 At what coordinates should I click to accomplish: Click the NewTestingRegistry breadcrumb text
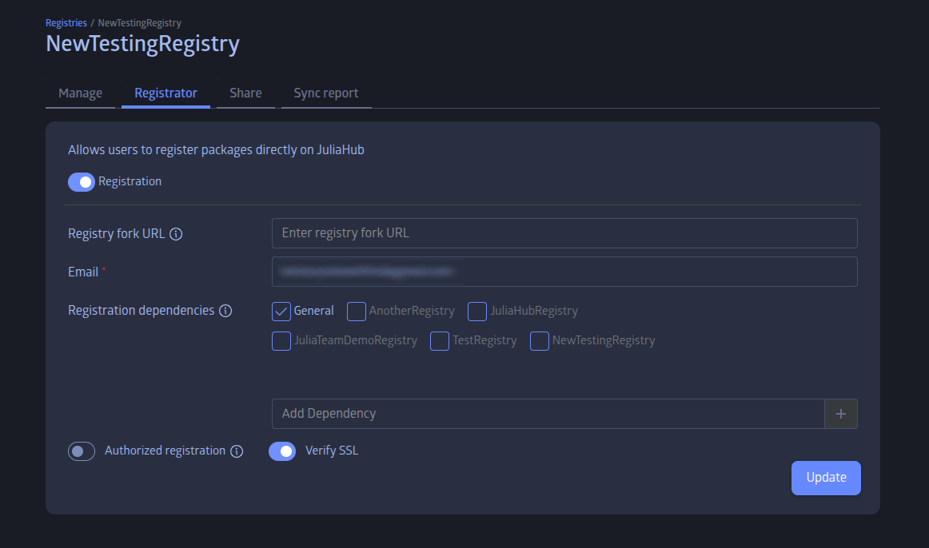tap(140, 23)
